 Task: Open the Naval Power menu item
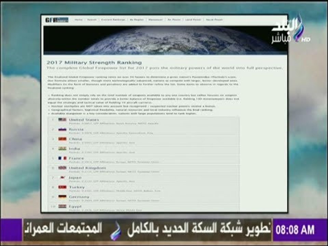(x=214, y=20)
